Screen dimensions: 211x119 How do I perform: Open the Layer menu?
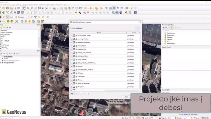(14, 5)
